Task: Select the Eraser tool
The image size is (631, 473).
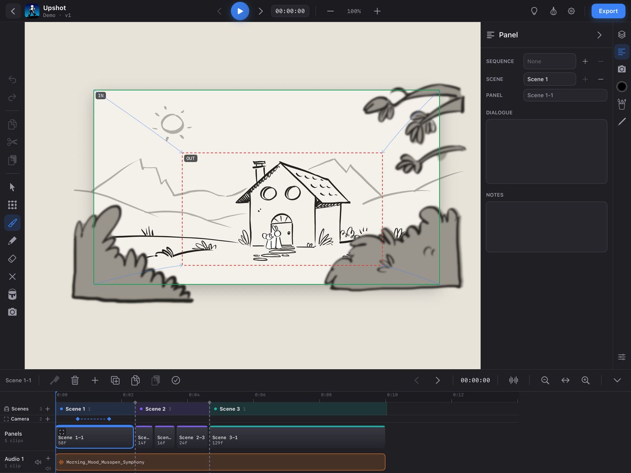Action: 12,259
